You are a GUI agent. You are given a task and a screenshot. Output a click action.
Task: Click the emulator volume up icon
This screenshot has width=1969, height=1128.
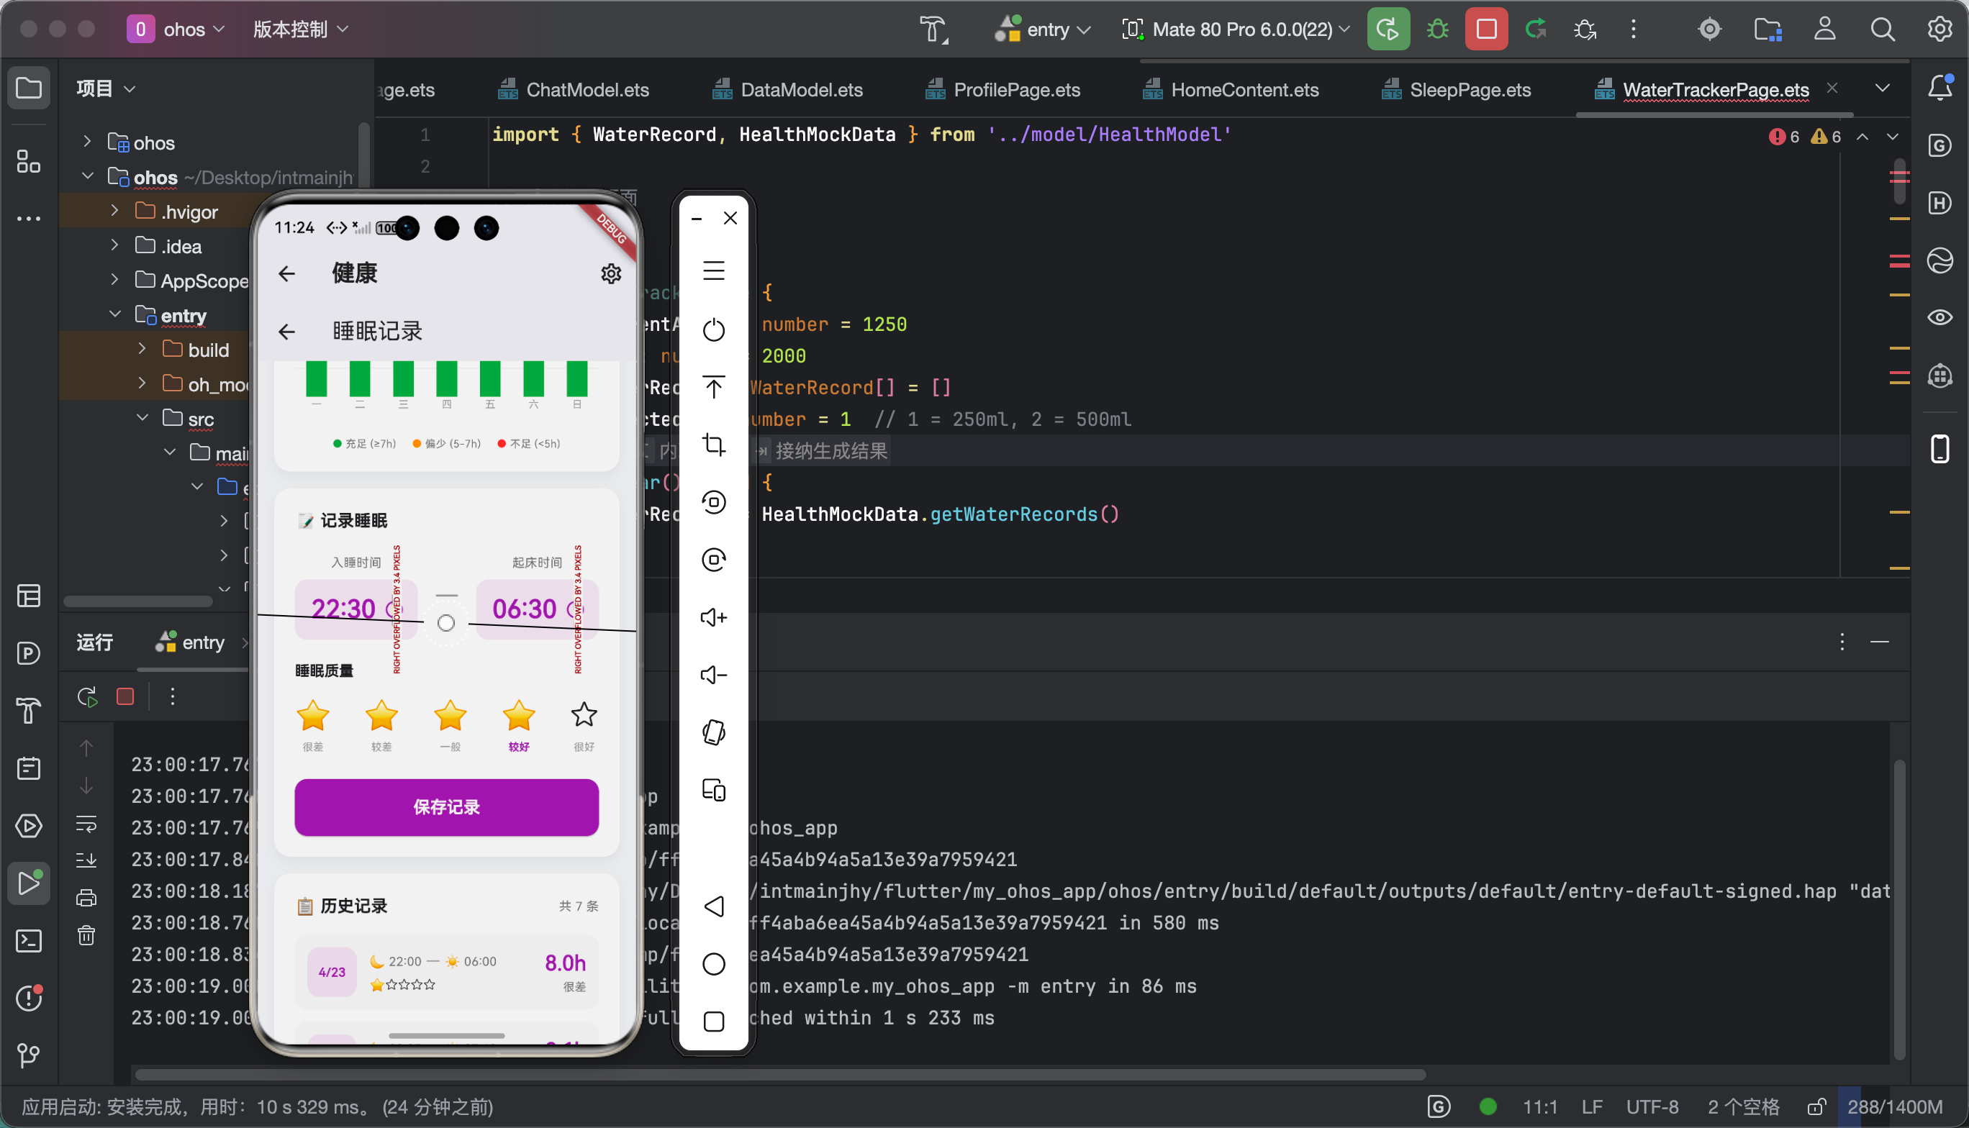[713, 617]
